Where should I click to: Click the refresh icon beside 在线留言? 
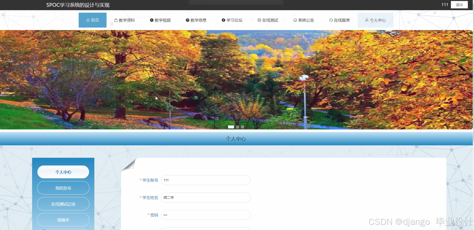(x=331, y=20)
